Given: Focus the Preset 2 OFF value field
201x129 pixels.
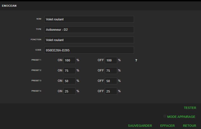Looking at the screenshot, I should [x=111, y=71].
